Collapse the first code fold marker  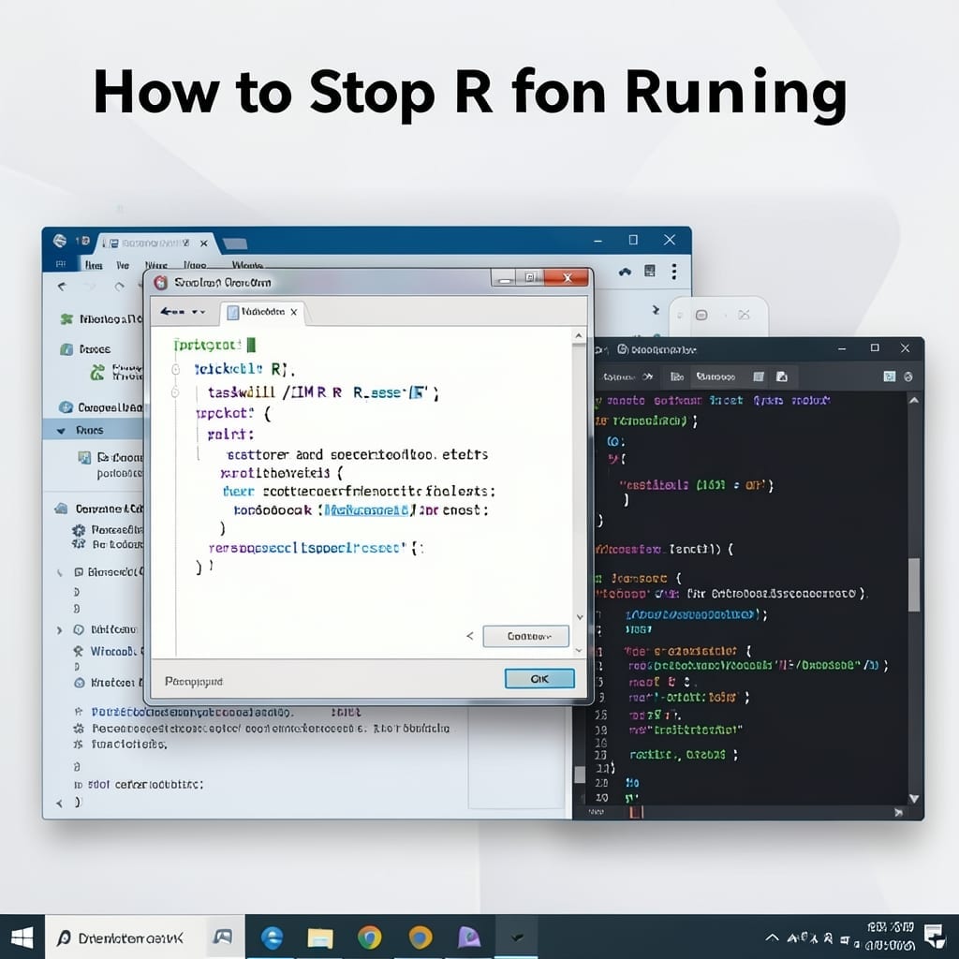pyautogui.click(x=175, y=369)
